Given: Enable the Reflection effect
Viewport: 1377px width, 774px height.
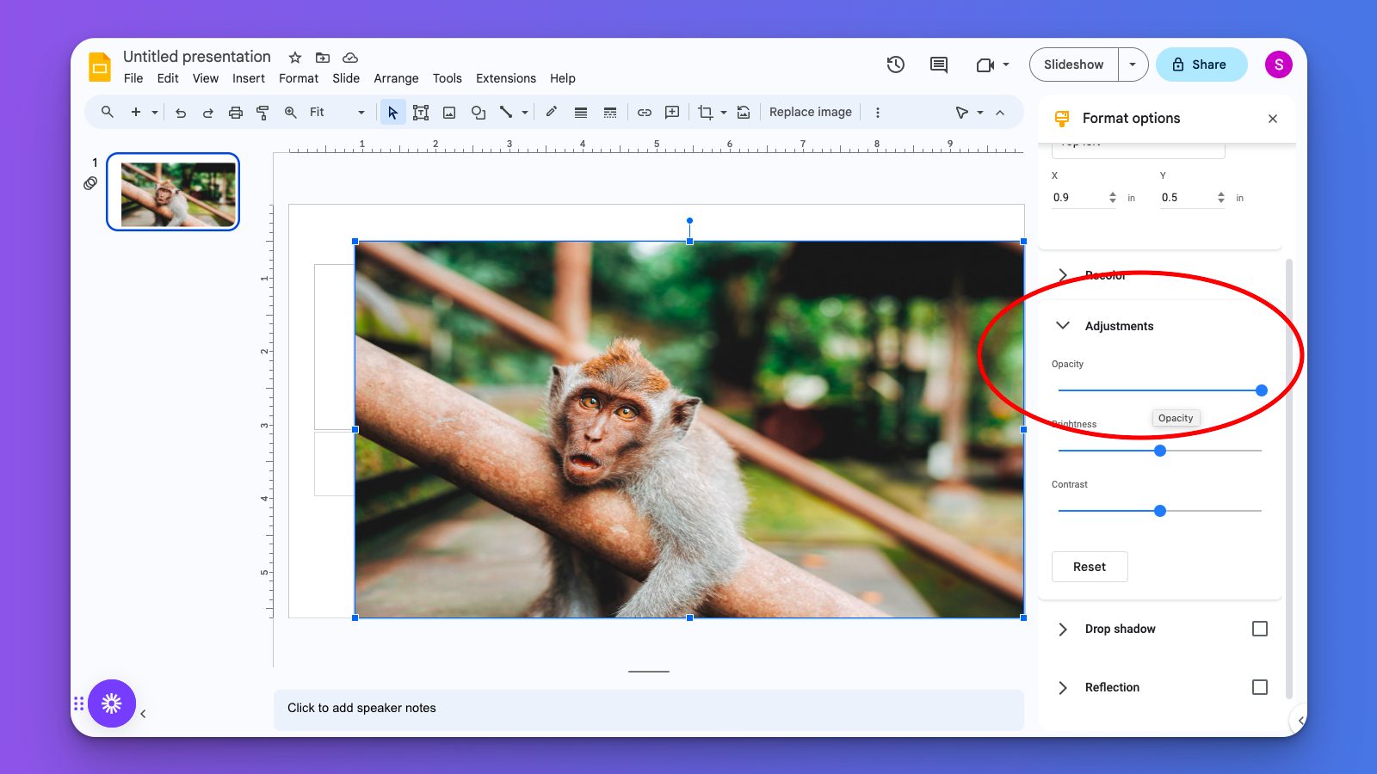Looking at the screenshot, I should pos(1260,687).
